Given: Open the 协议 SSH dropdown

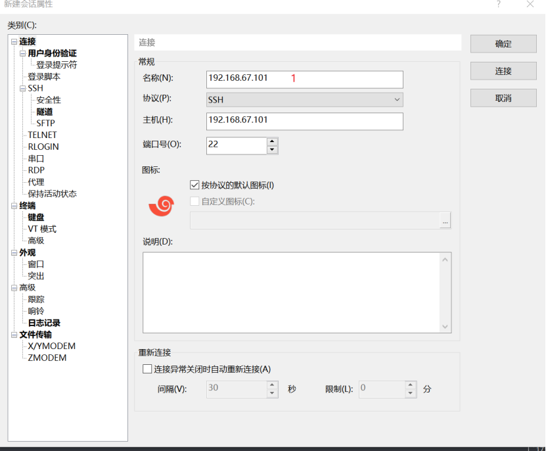Looking at the screenshot, I should pyautogui.click(x=305, y=100).
